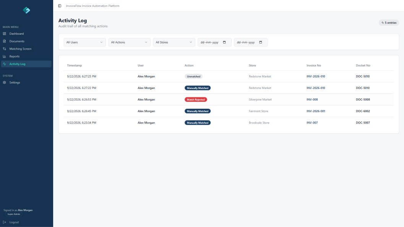Click the Logout arrow icon
Image resolution: width=404 pixels, height=227 pixels.
(x=4, y=222)
